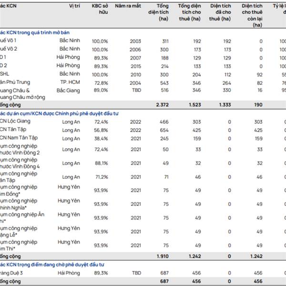Click ownership value "56,8%"
This screenshot has height=286, width=286.
[x=101, y=131]
